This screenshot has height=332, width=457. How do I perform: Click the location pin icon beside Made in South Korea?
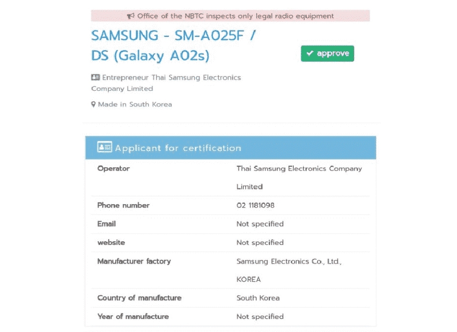pyautogui.click(x=93, y=104)
